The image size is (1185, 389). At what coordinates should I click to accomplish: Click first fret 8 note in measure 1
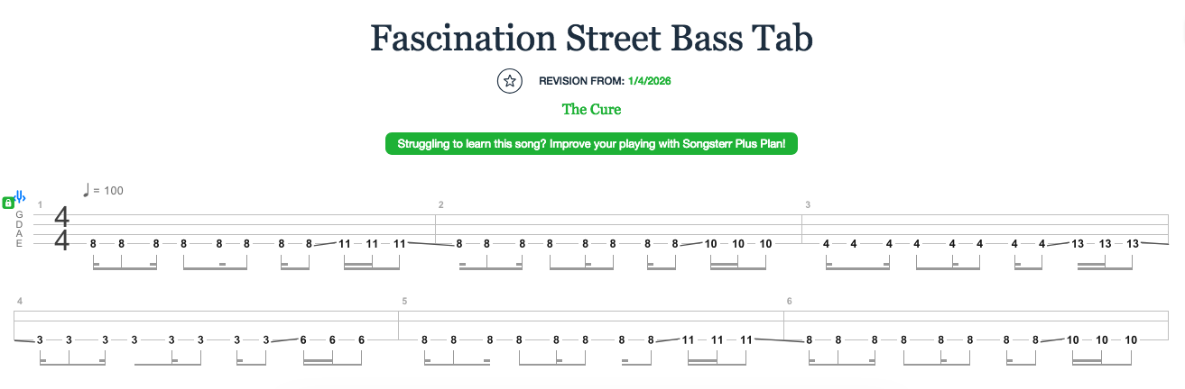93,244
